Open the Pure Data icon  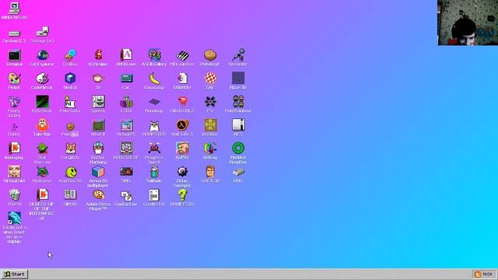(x=70, y=102)
